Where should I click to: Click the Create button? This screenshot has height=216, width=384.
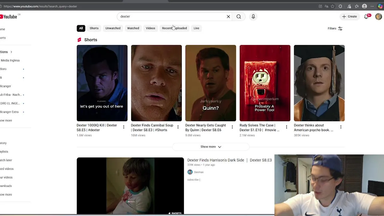[349, 16]
